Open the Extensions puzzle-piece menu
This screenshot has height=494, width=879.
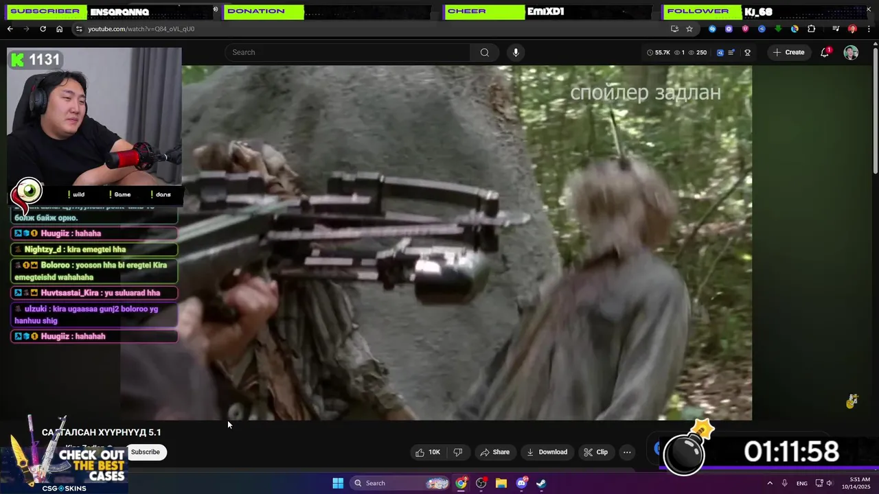click(811, 29)
